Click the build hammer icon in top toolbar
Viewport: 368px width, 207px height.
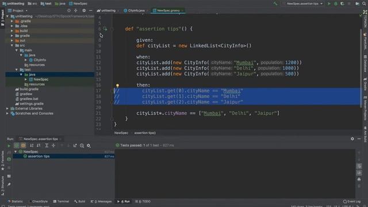(x=275, y=3)
